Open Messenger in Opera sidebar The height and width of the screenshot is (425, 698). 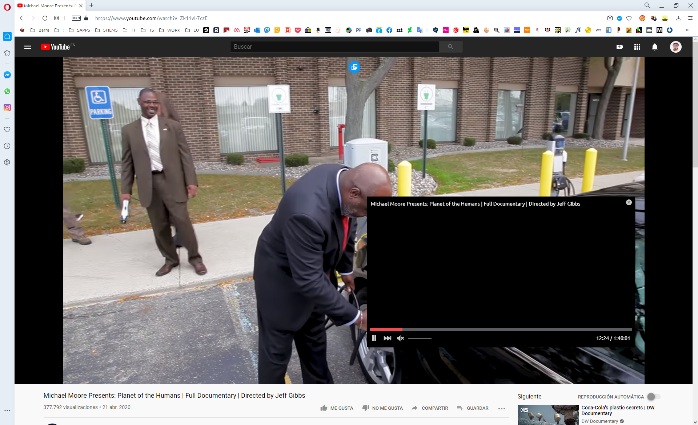coord(7,75)
